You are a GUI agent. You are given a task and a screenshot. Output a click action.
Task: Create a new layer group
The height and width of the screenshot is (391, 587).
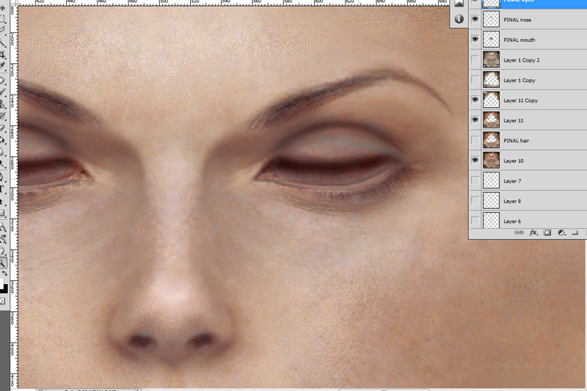(575, 233)
